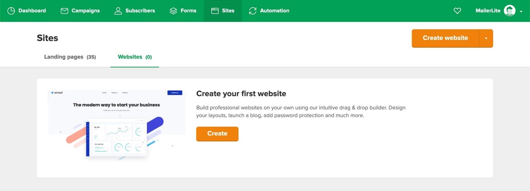This screenshot has width=530, height=191.
Task: Click the heart icon in the top bar
Action: tap(457, 11)
